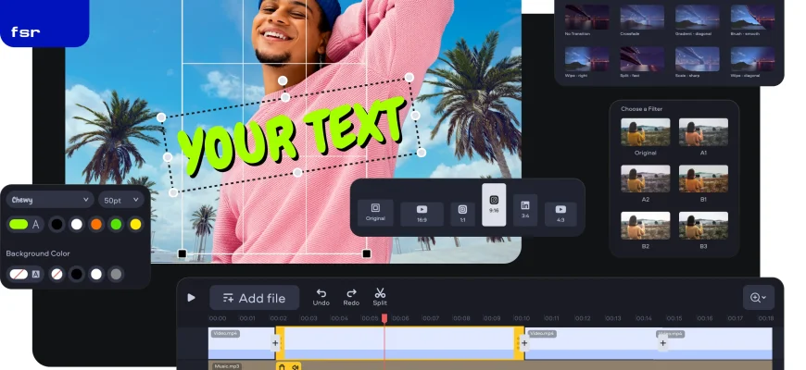Select orange text color swatch
The image size is (806, 370).
pyautogui.click(x=96, y=224)
